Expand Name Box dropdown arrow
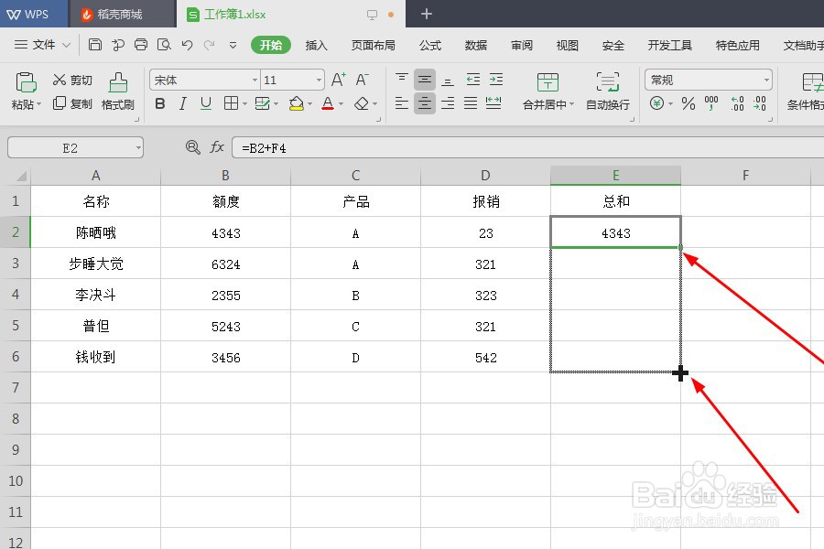 (x=138, y=148)
